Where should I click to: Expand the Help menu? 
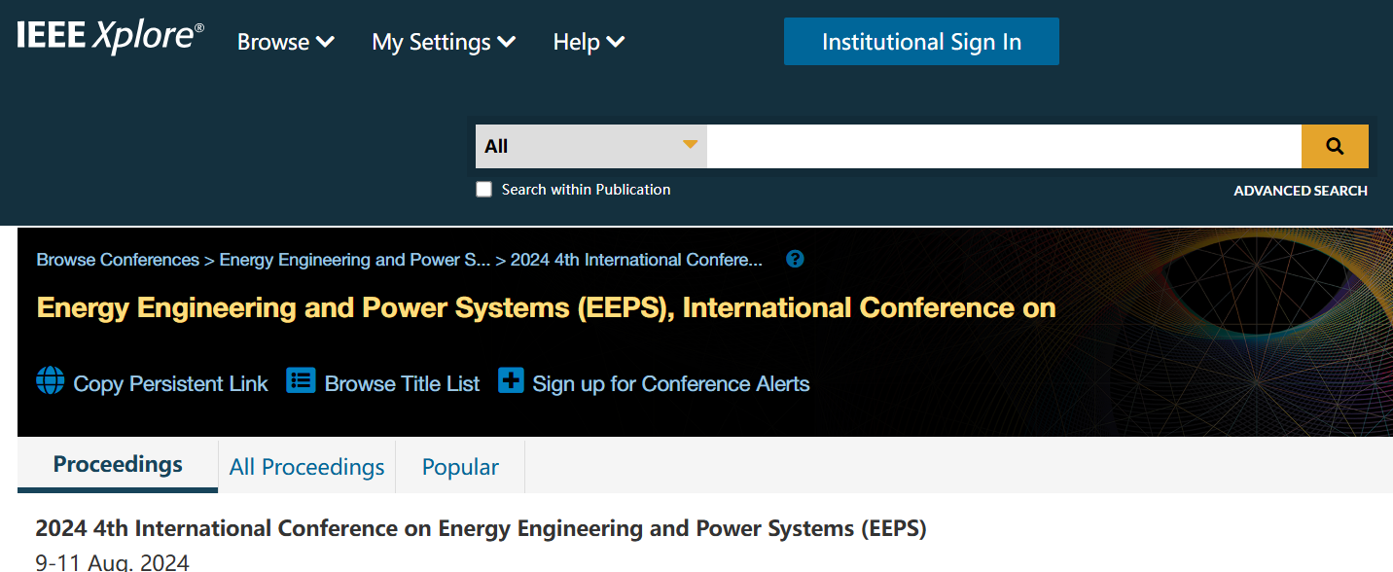pyautogui.click(x=589, y=42)
